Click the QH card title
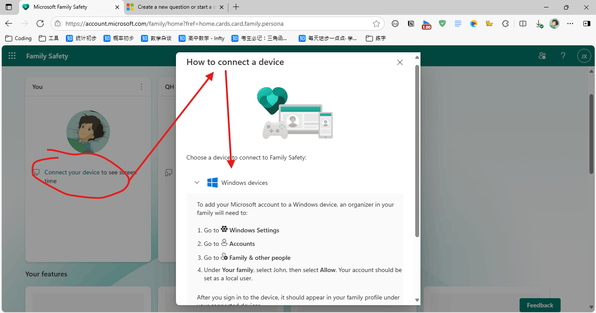Image resolution: width=596 pixels, height=313 pixels. point(169,87)
